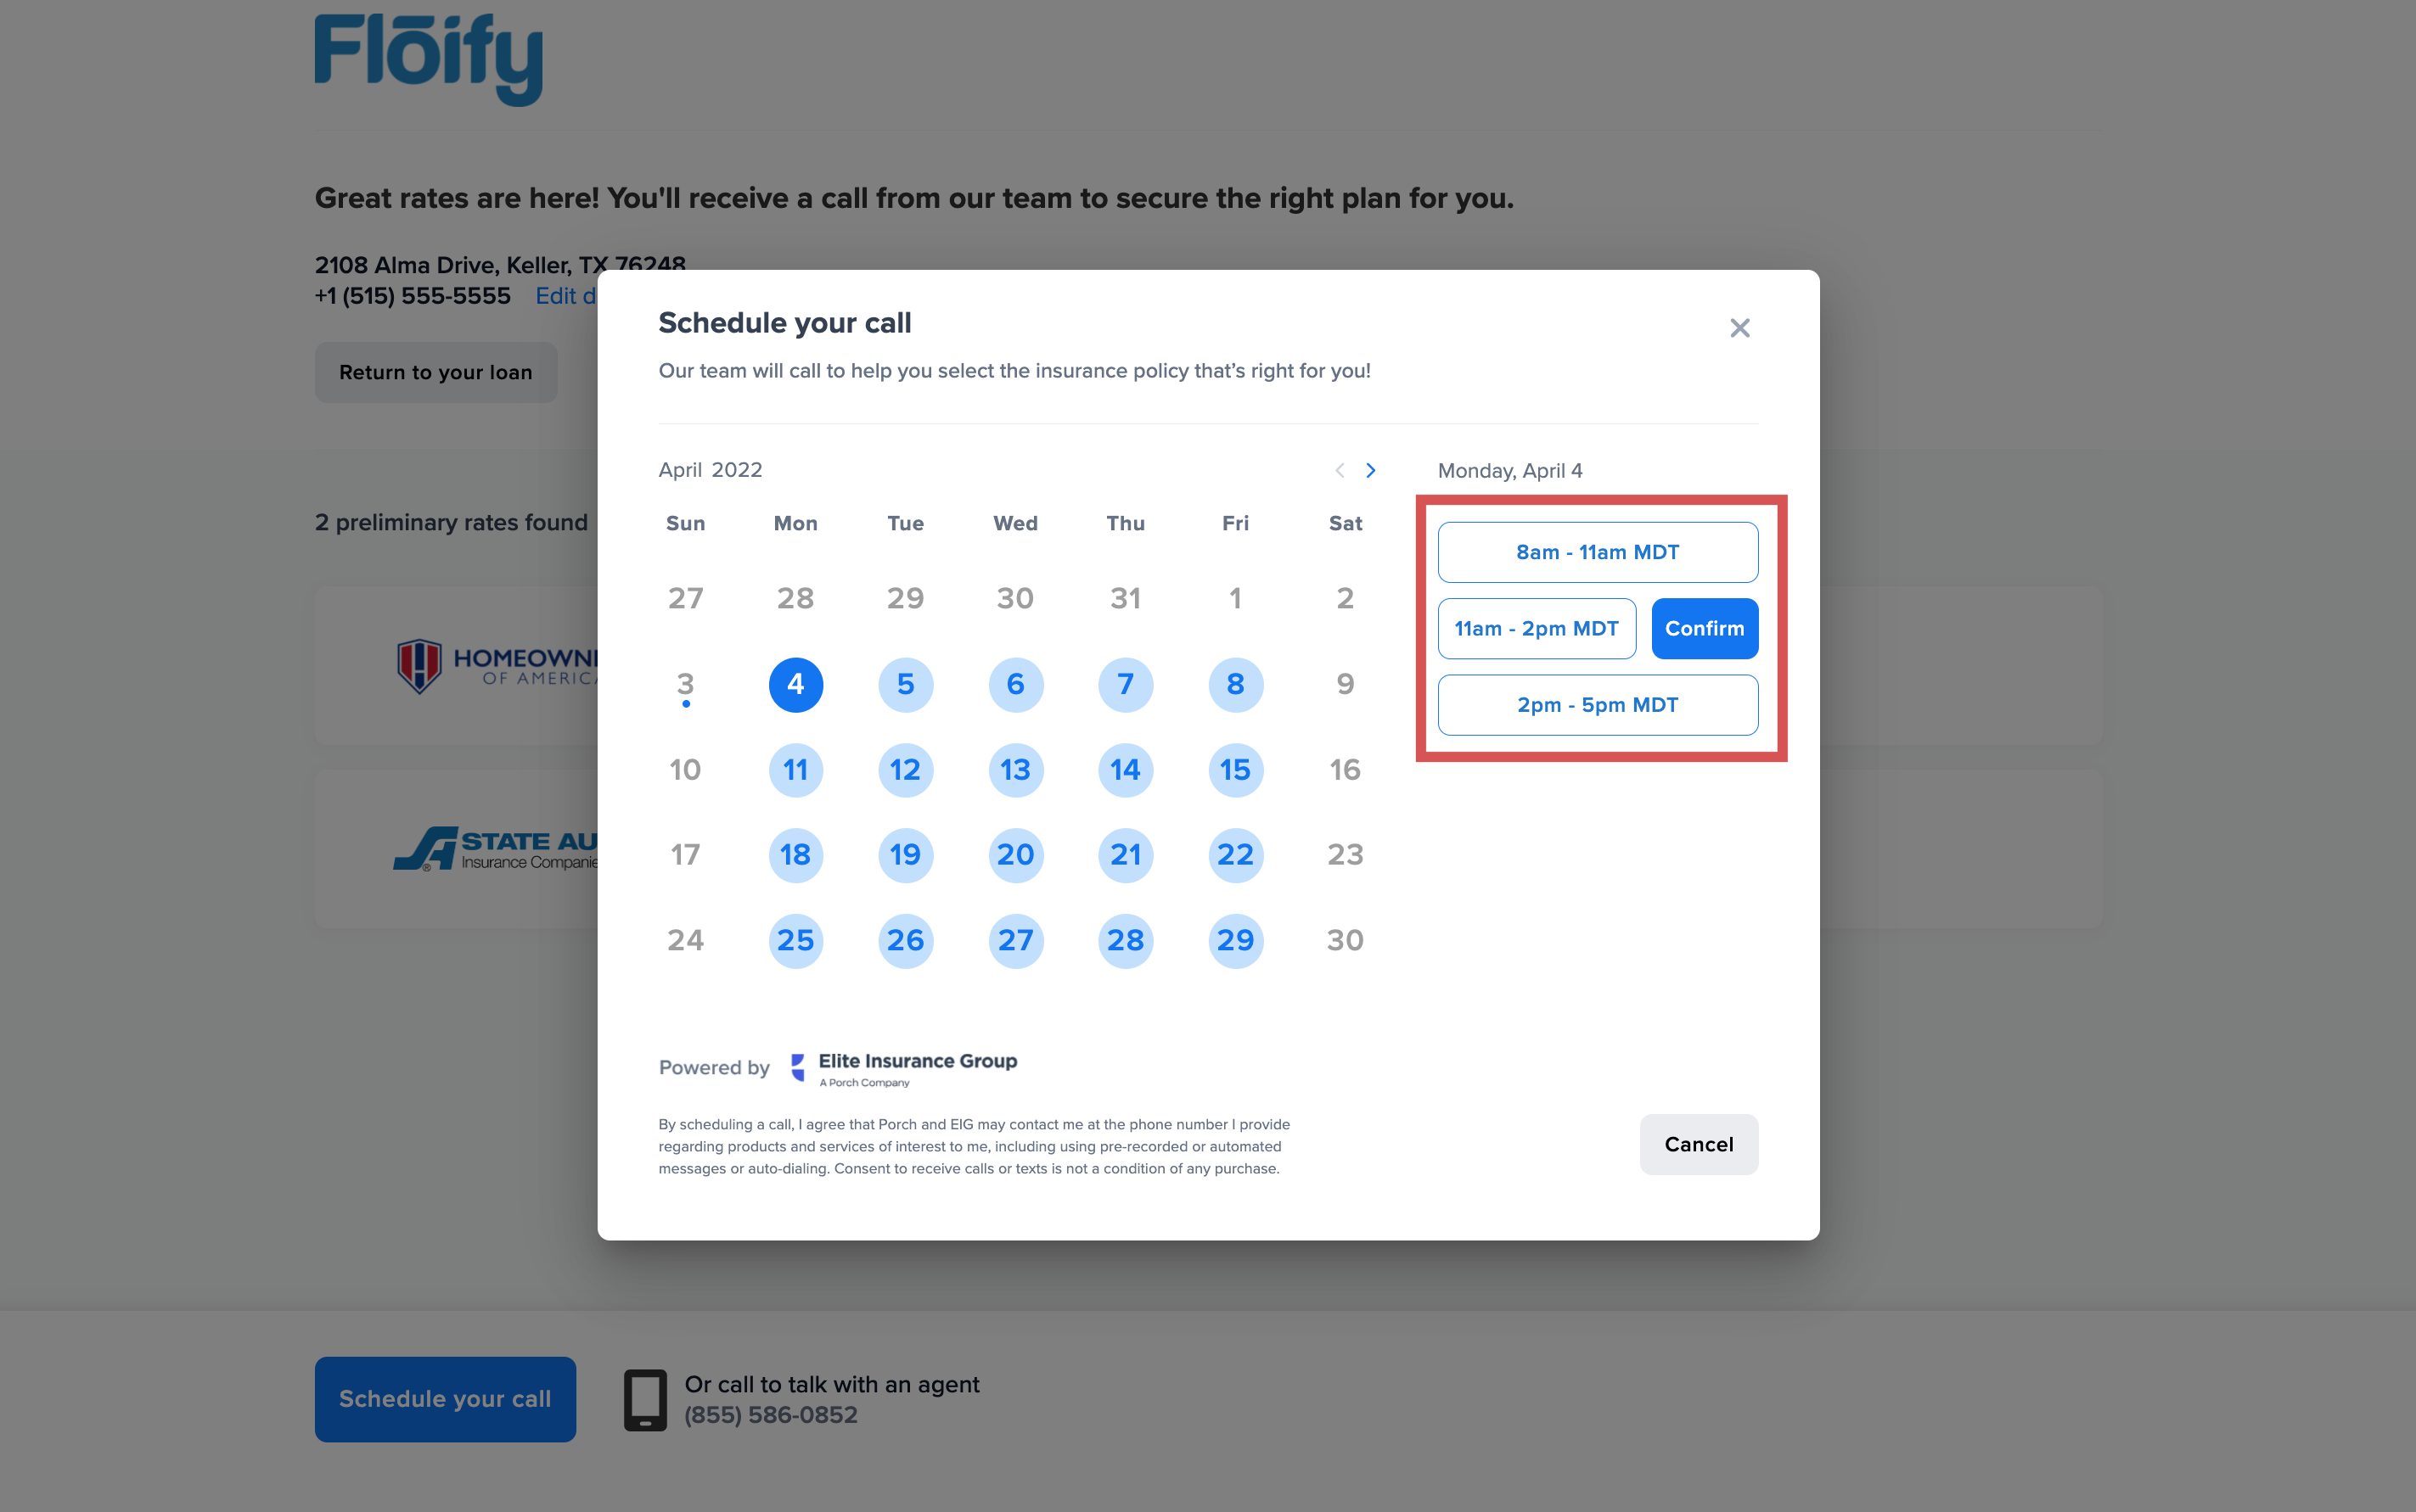
Task: Call agent number (855) 586-0852
Action: (x=770, y=1415)
